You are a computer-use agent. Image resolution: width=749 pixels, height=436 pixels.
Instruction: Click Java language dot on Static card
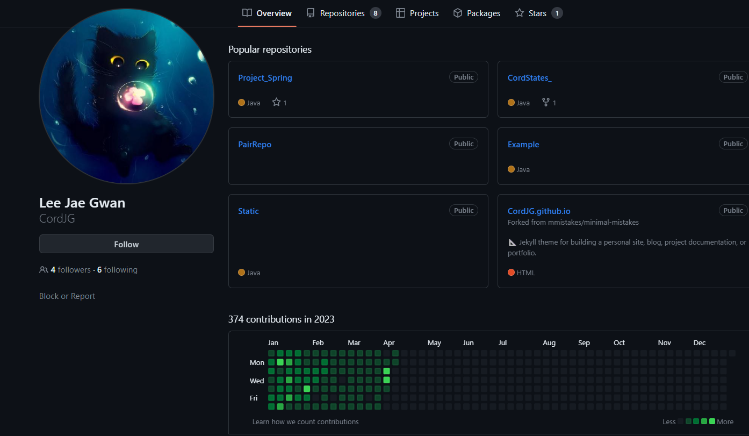242,273
